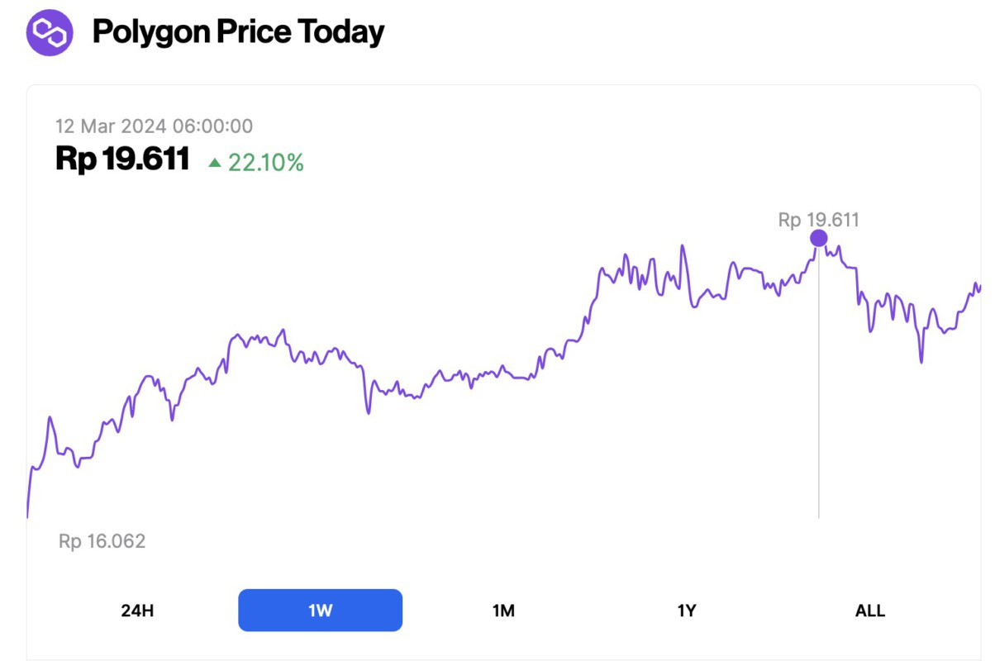Click the sharp mid-chart dip in the line
Viewport: 995px width, 661px height.
pyautogui.click(x=368, y=412)
